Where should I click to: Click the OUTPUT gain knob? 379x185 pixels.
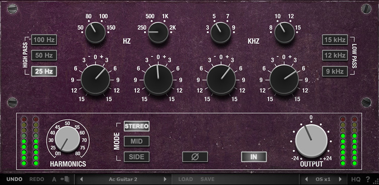pyautogui.click(x=312, y=141)
